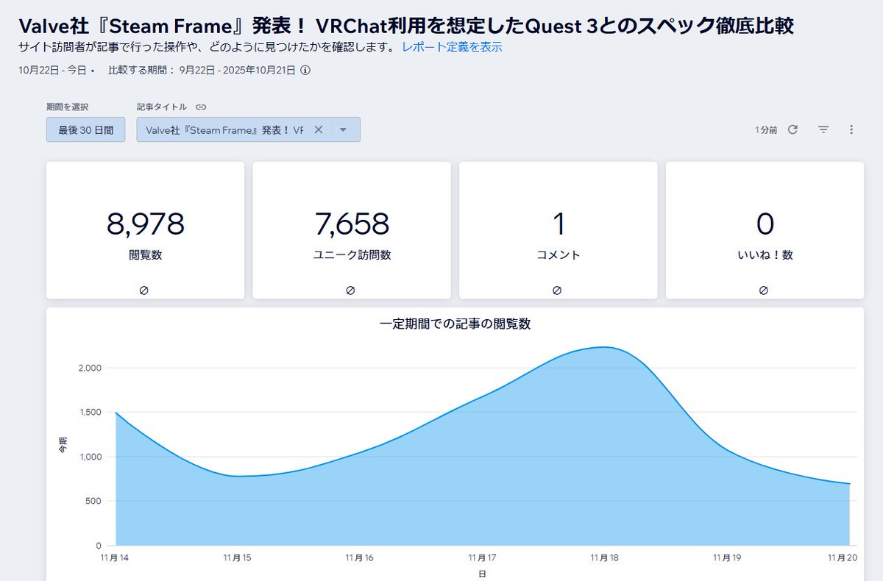The height and width of the screenshot is (581, 883).
Task: Open the filter icon in the toolbar
Action: coord(823,129)
